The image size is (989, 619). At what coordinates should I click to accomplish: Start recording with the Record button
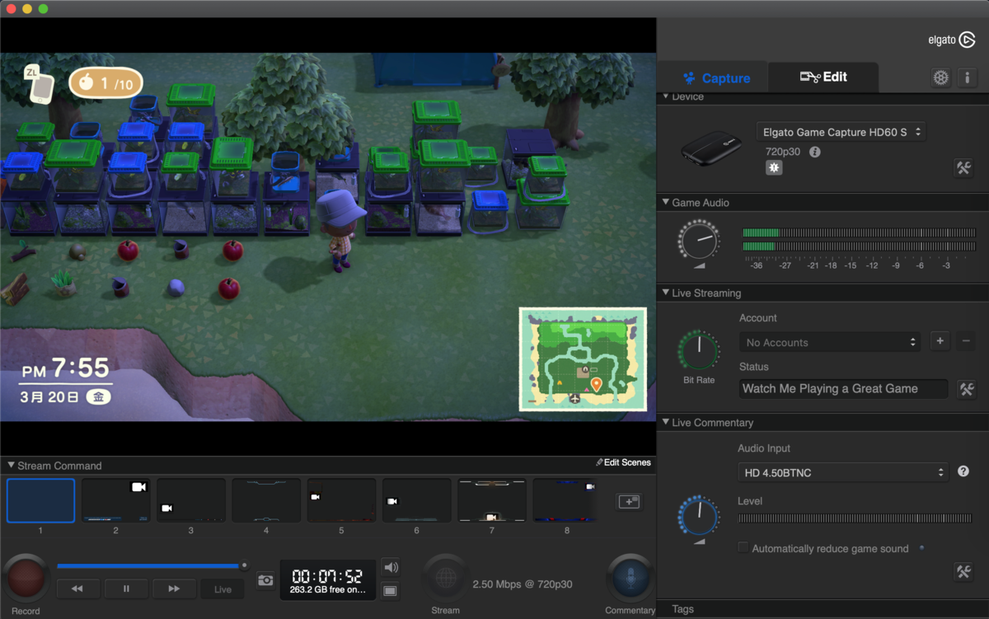click(26, 578)
